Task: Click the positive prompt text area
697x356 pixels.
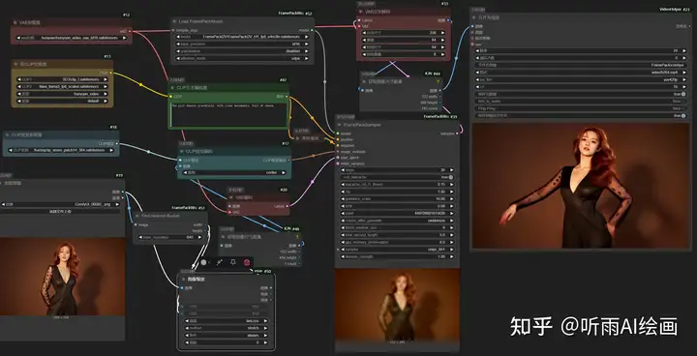Action: (x=228, y=115)
